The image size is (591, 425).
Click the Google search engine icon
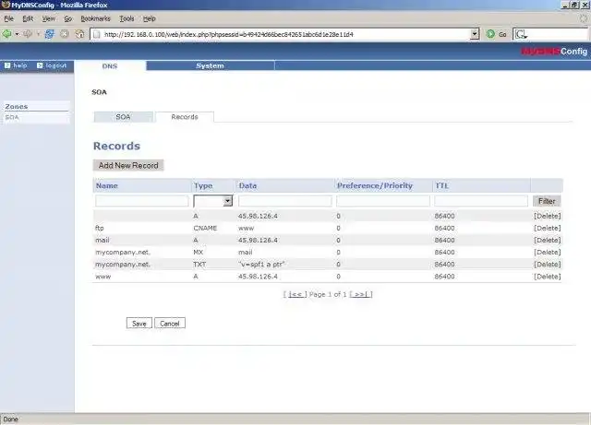[521, 34]
